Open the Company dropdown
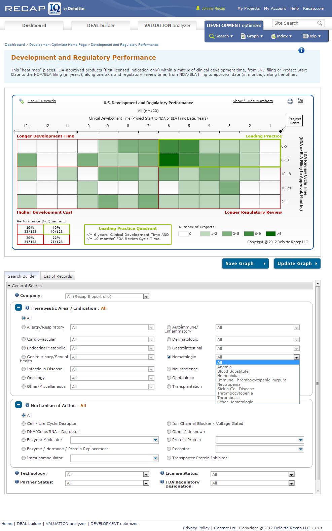 [x=146, y=296]
